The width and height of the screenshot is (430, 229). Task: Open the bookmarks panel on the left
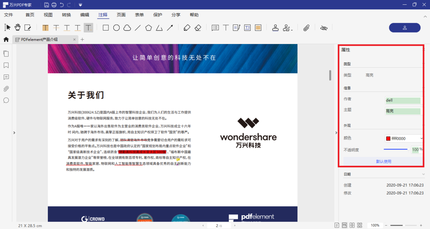(x=6, y=65)
